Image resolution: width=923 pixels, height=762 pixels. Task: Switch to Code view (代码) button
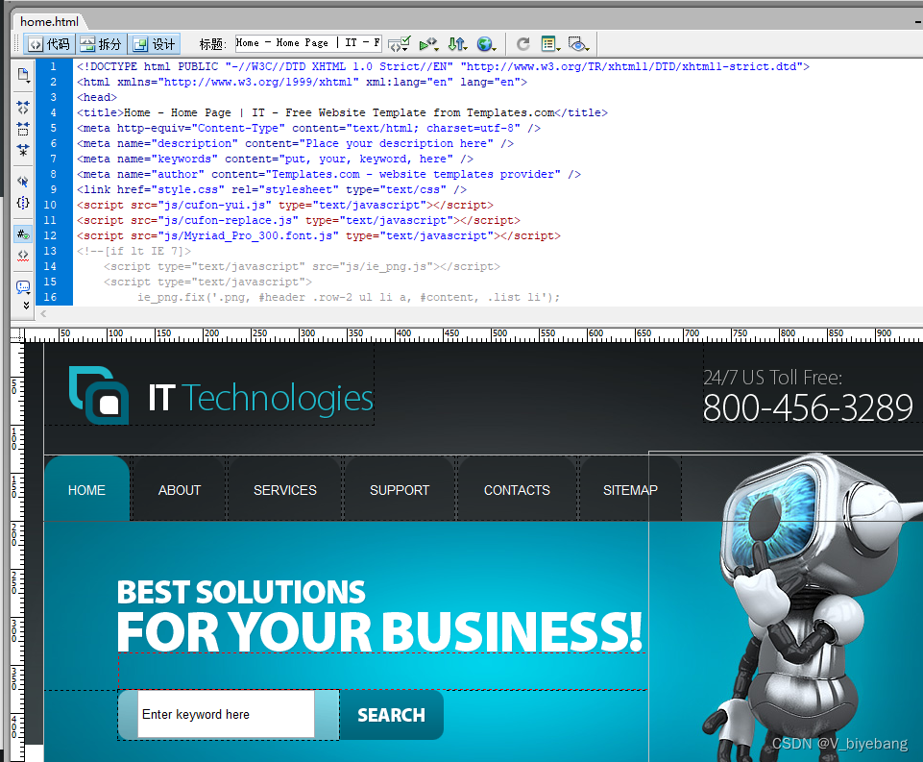[49, 44]
